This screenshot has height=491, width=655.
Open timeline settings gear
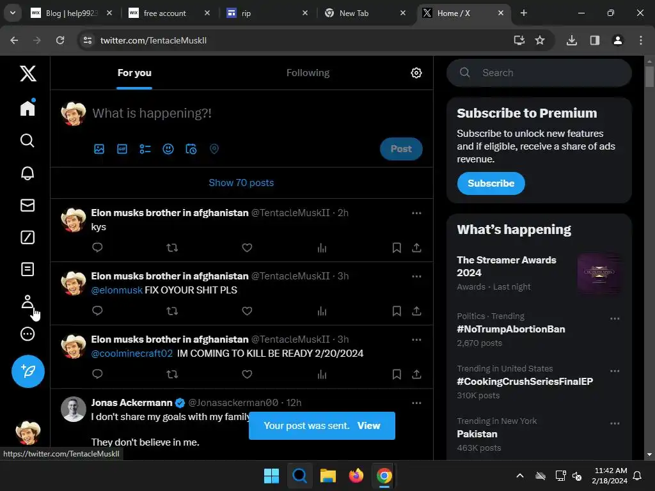coord(416,73)
